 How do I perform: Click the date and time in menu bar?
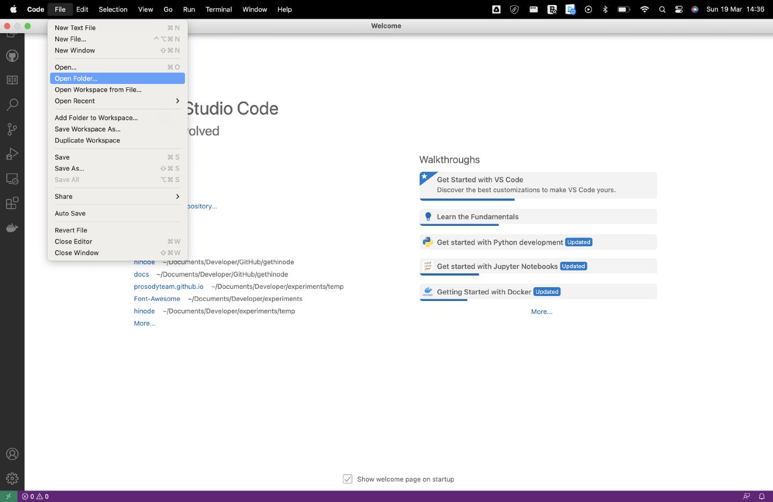click(735, 9)
